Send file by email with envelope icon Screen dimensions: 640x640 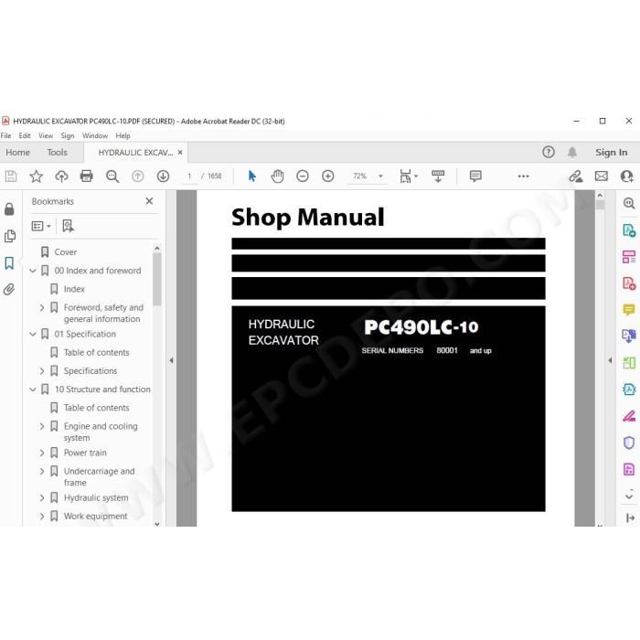click(602, 176)
